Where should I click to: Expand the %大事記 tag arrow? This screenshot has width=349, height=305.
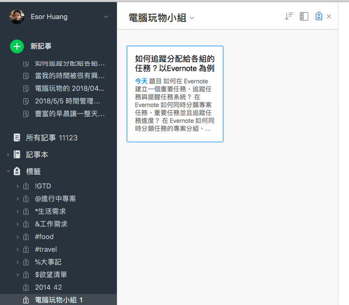point(17,262)
